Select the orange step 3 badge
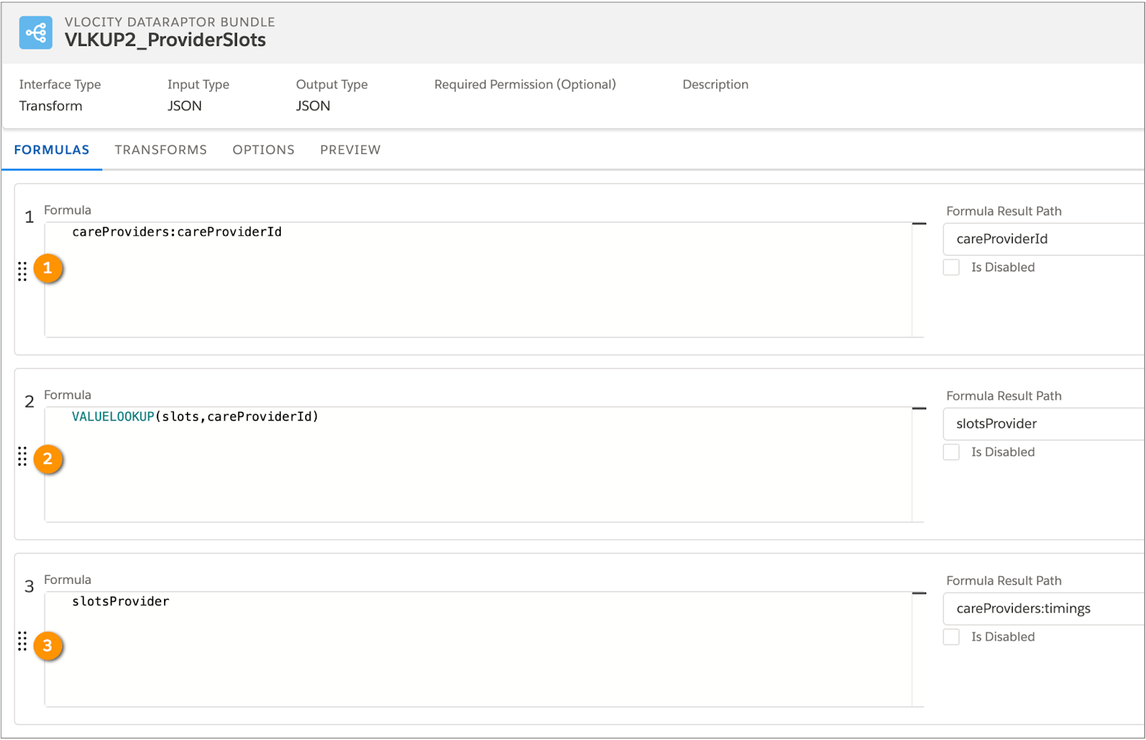 tap(47, 645)
